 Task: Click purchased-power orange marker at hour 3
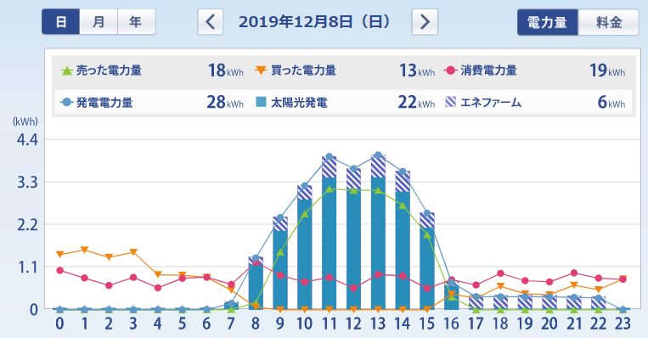pos(133,252)
